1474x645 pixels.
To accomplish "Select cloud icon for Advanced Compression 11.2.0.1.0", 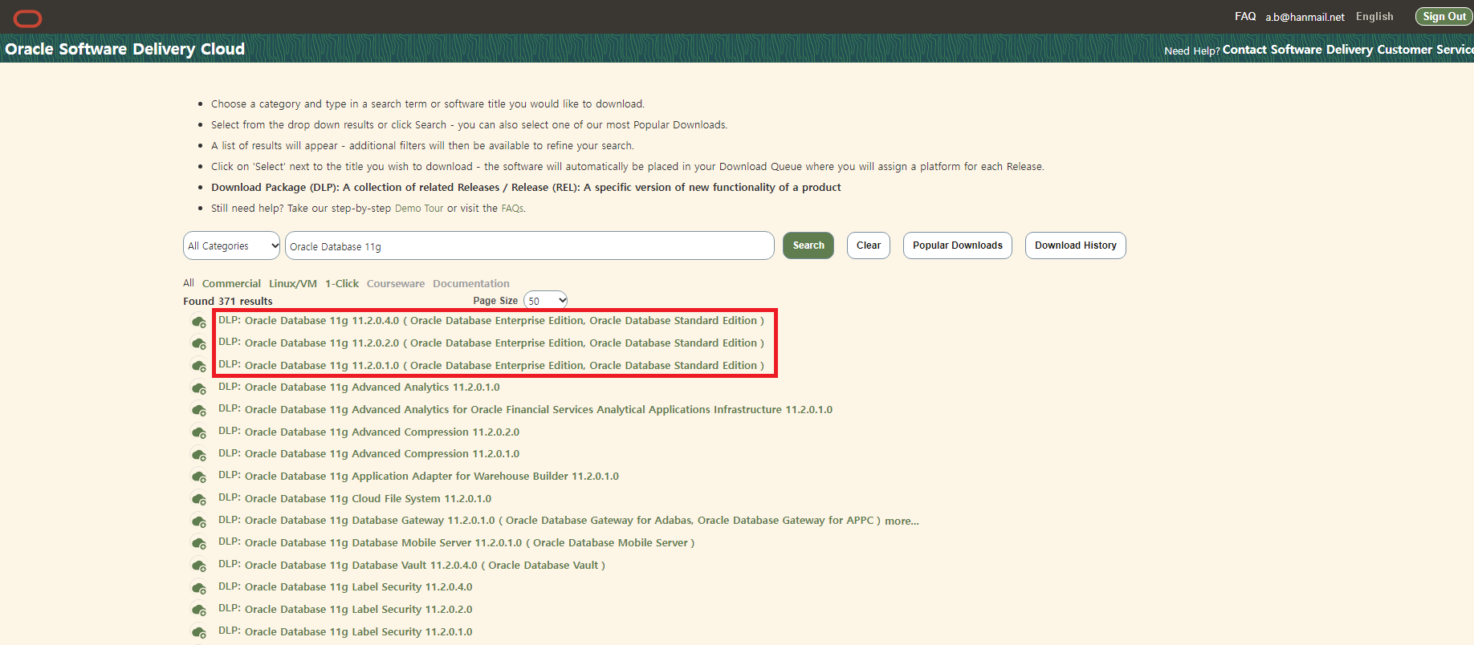I will tap(199, 455).
